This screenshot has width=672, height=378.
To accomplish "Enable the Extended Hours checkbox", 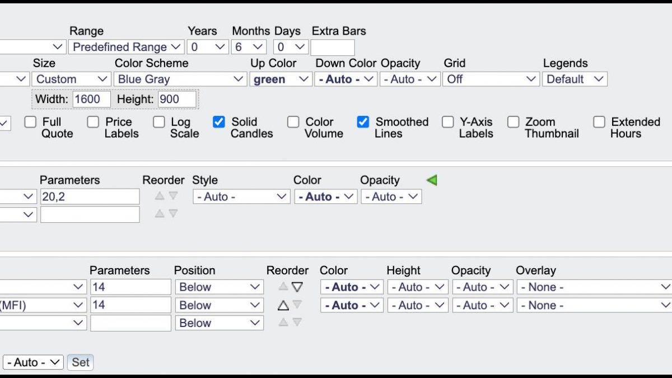I will [x=599, y=122].
